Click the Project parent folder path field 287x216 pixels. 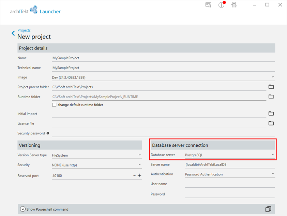coord(159,87)
